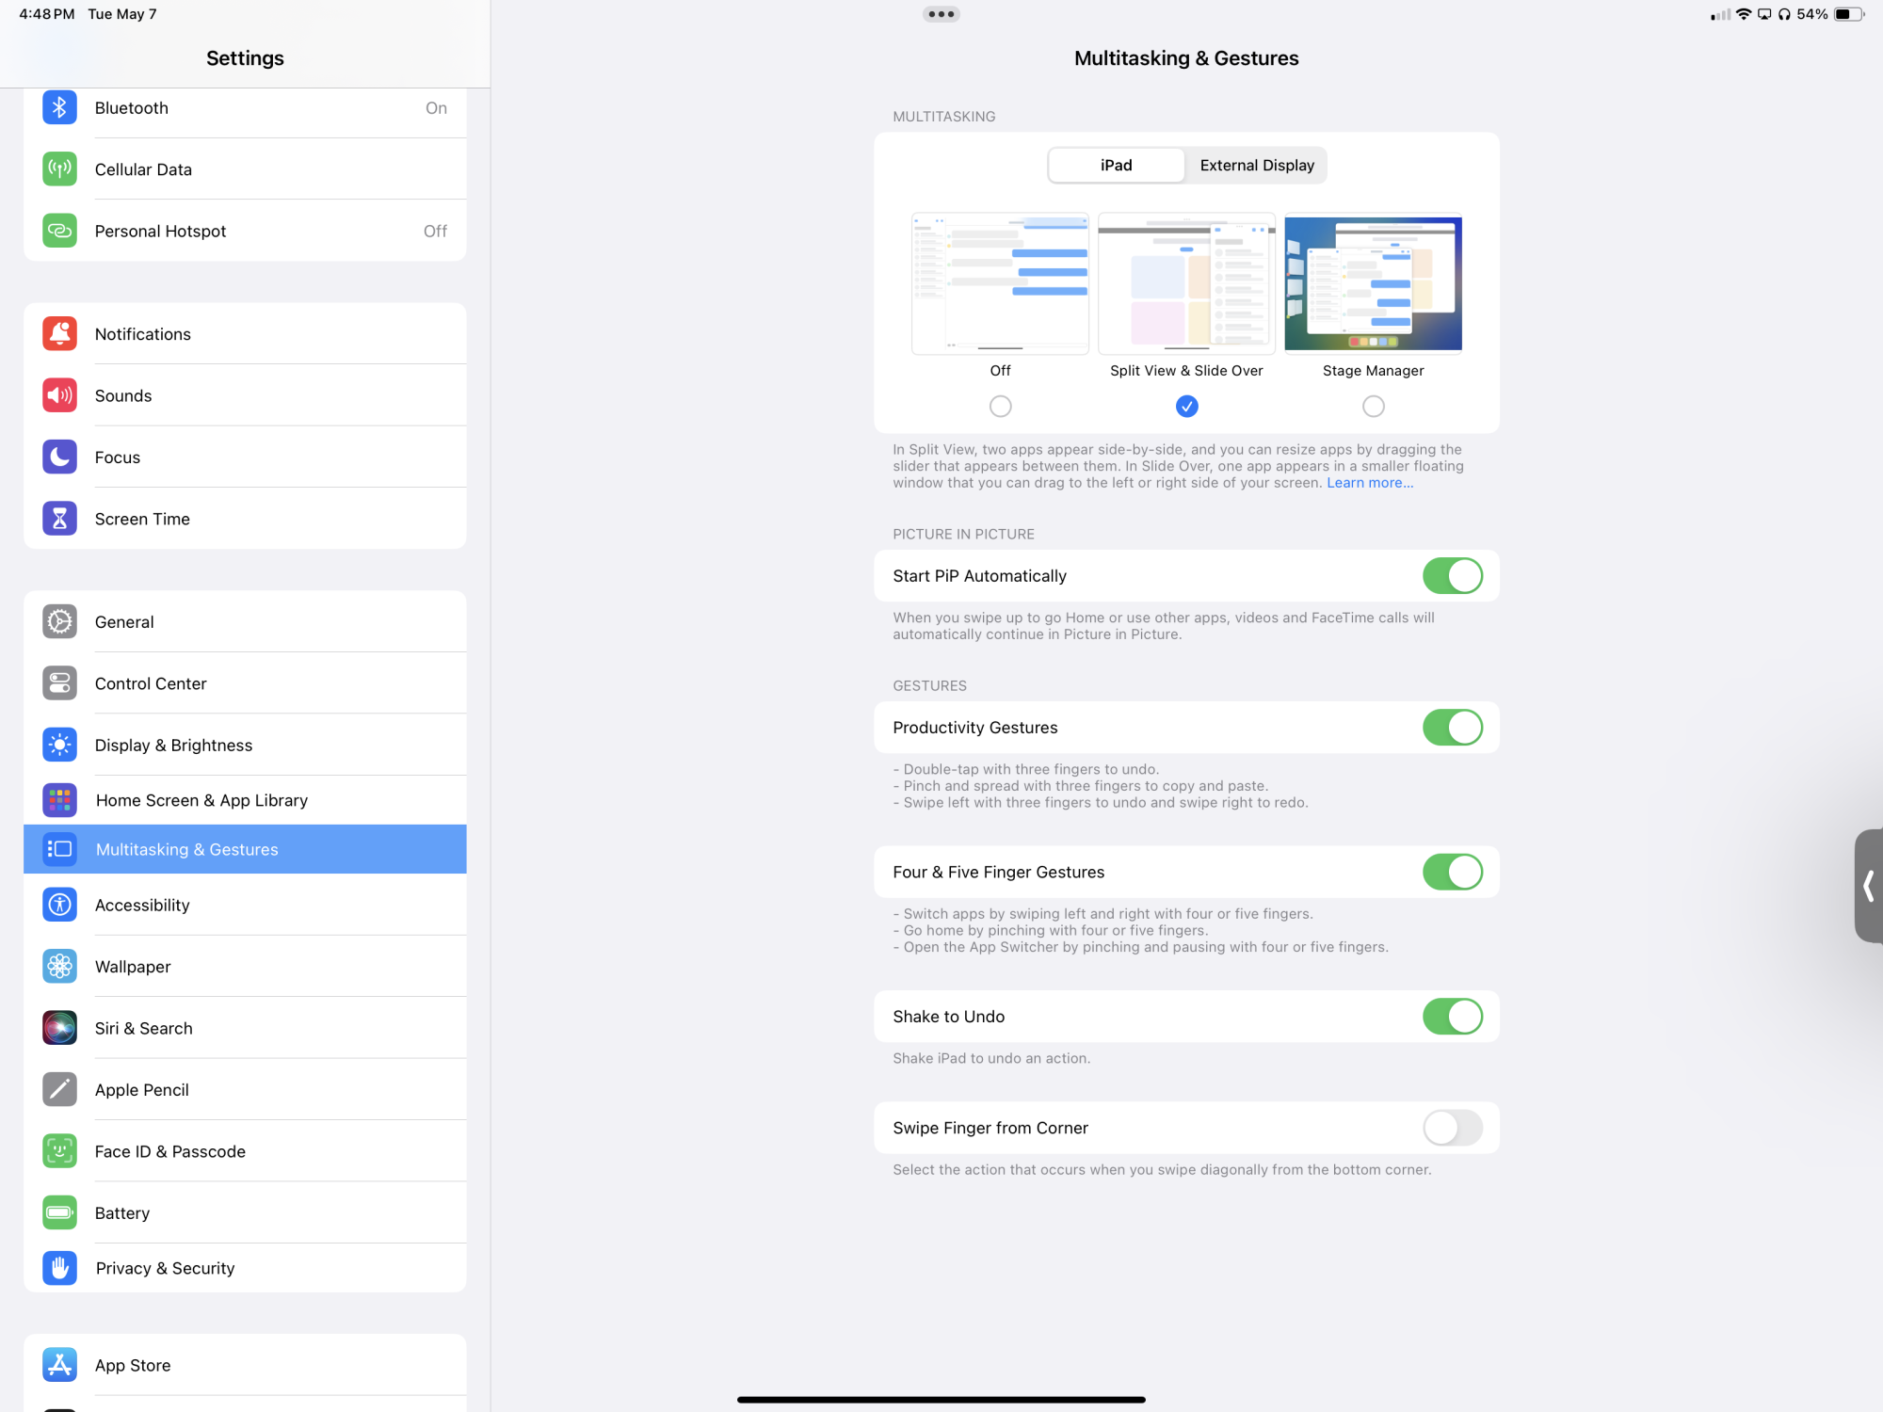Tap the slide-over handle arrow at right edge
Image resolution: width=1883 pixels, height=1412 pixels.
click(x=1869, y=886)
